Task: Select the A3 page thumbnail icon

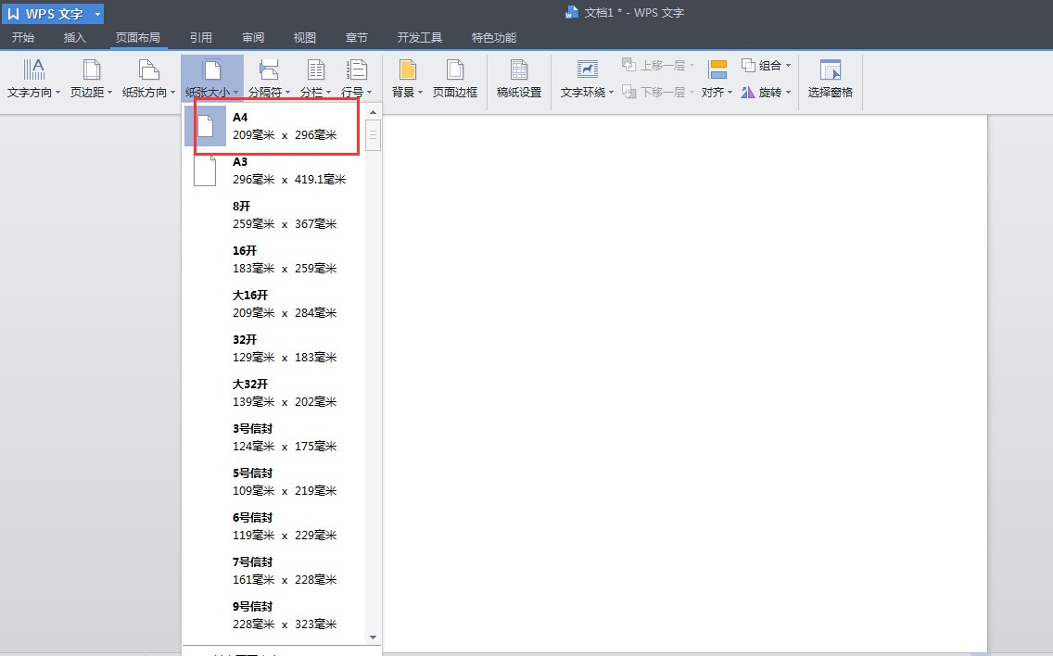Action: tap(205, 170)
